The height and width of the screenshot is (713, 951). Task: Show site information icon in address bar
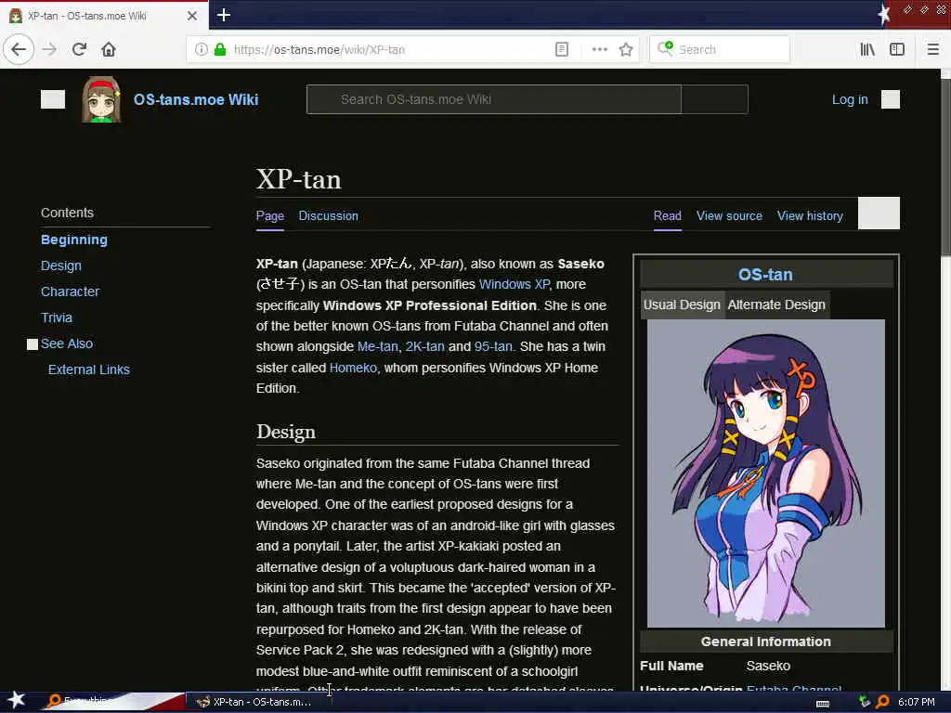point(202,49)
